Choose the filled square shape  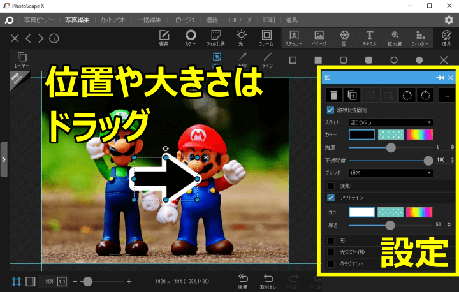click(x=318, y=61)
